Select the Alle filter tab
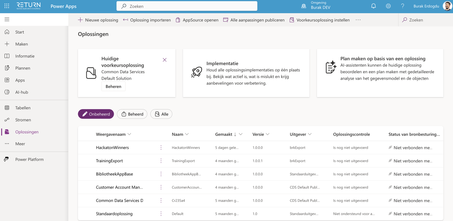 [x=161, y=114]
